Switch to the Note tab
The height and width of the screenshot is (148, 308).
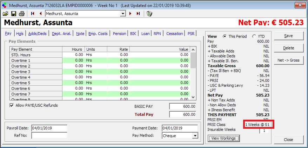[x=80, y=34]
